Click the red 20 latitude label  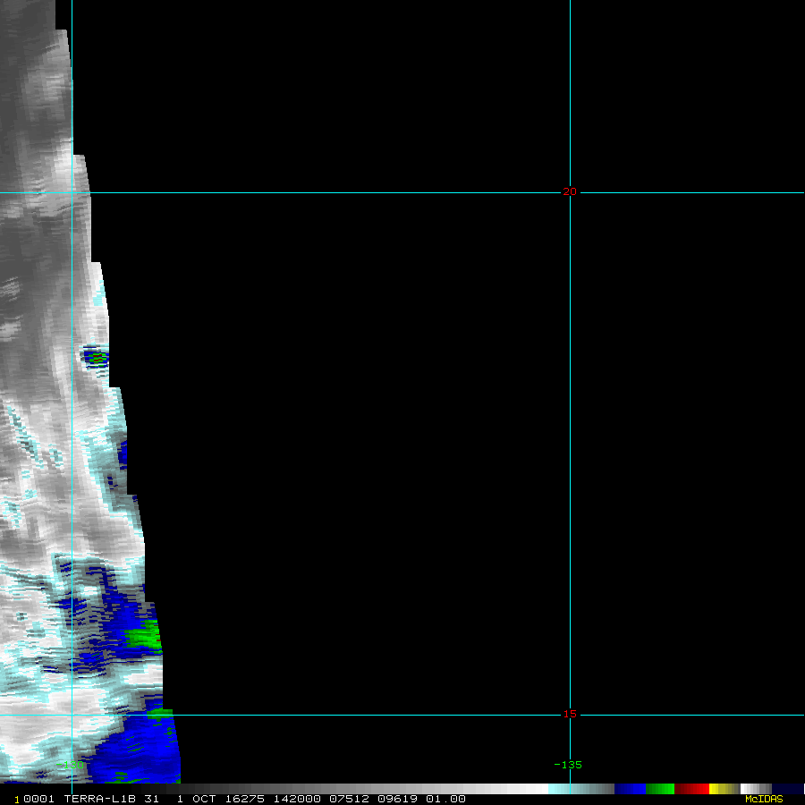(570, 192)
